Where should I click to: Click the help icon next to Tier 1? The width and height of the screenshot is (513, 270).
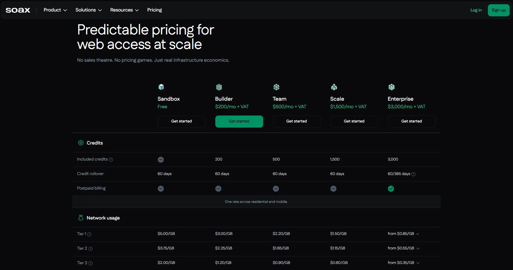(89, 234)
